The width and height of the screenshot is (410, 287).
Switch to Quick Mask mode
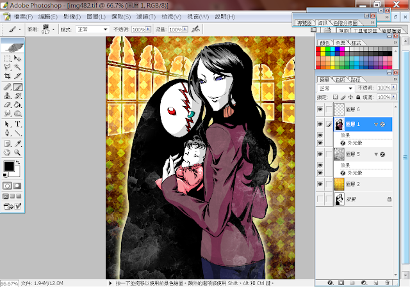(17, 186)
